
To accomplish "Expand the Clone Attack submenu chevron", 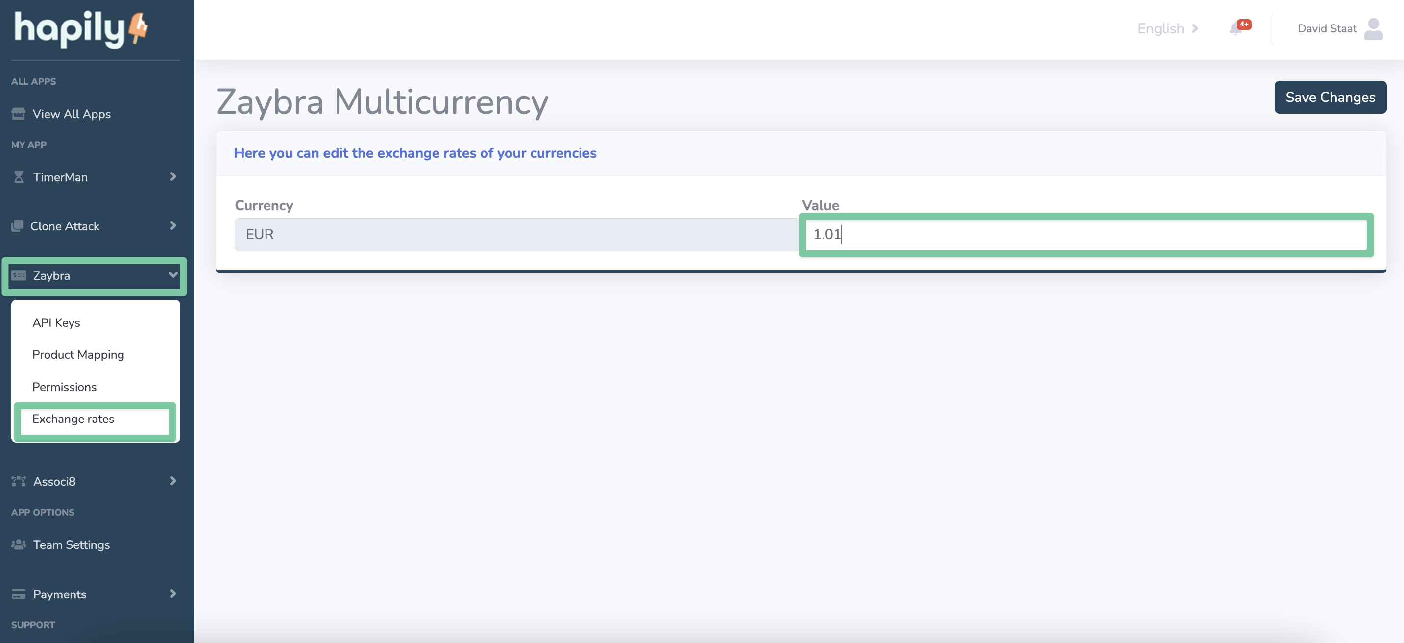I will (173, 226).
